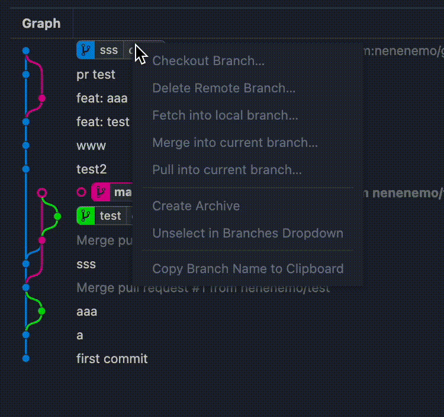Choose Pull into current branch...
444x417 pixels.
point(227,169)
